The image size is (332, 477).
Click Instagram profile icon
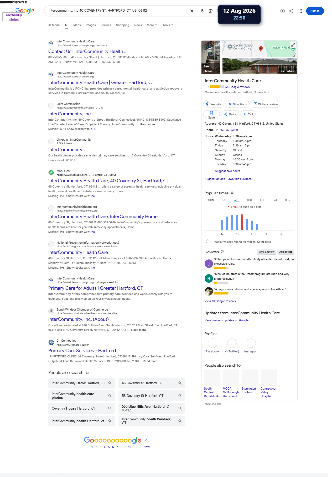(x=251, y=343)
